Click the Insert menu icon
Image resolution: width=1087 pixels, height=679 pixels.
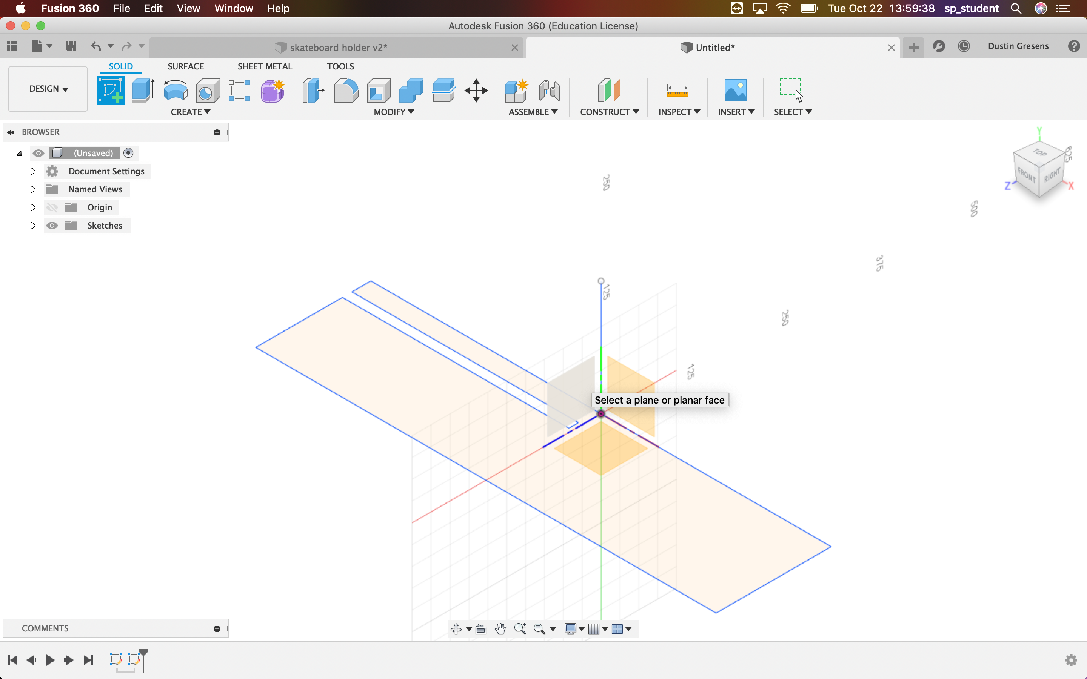coord(735,90)
